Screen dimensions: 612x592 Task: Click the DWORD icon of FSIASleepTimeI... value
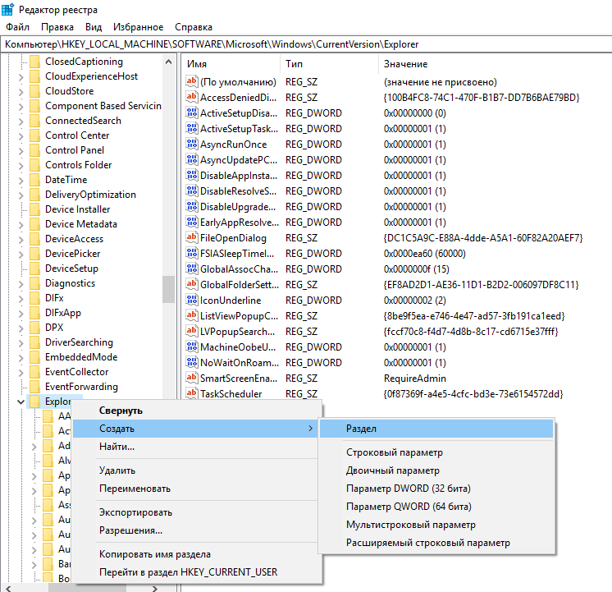click(x=191, y=253)
